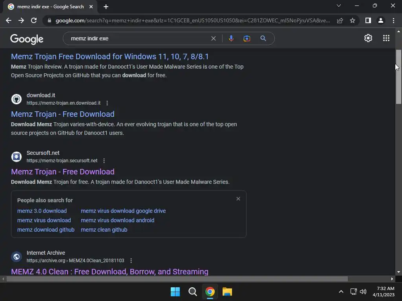View site information via lock icon
This screenshot has height=301, width=402.
[49, 20]
